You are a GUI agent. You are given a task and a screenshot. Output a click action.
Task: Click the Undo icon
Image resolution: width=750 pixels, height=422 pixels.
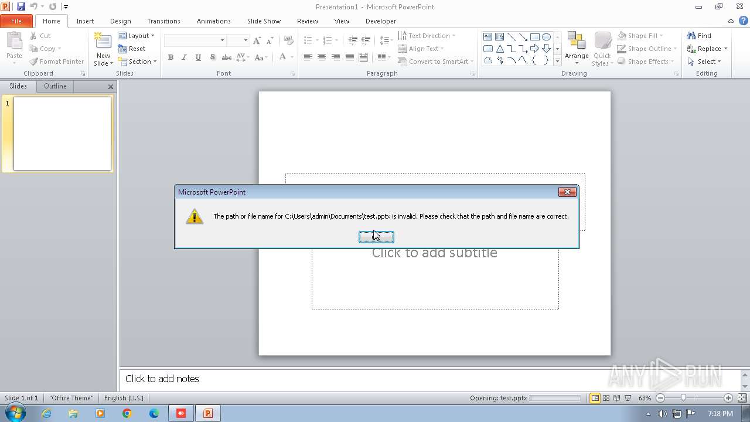click(33, 6)
